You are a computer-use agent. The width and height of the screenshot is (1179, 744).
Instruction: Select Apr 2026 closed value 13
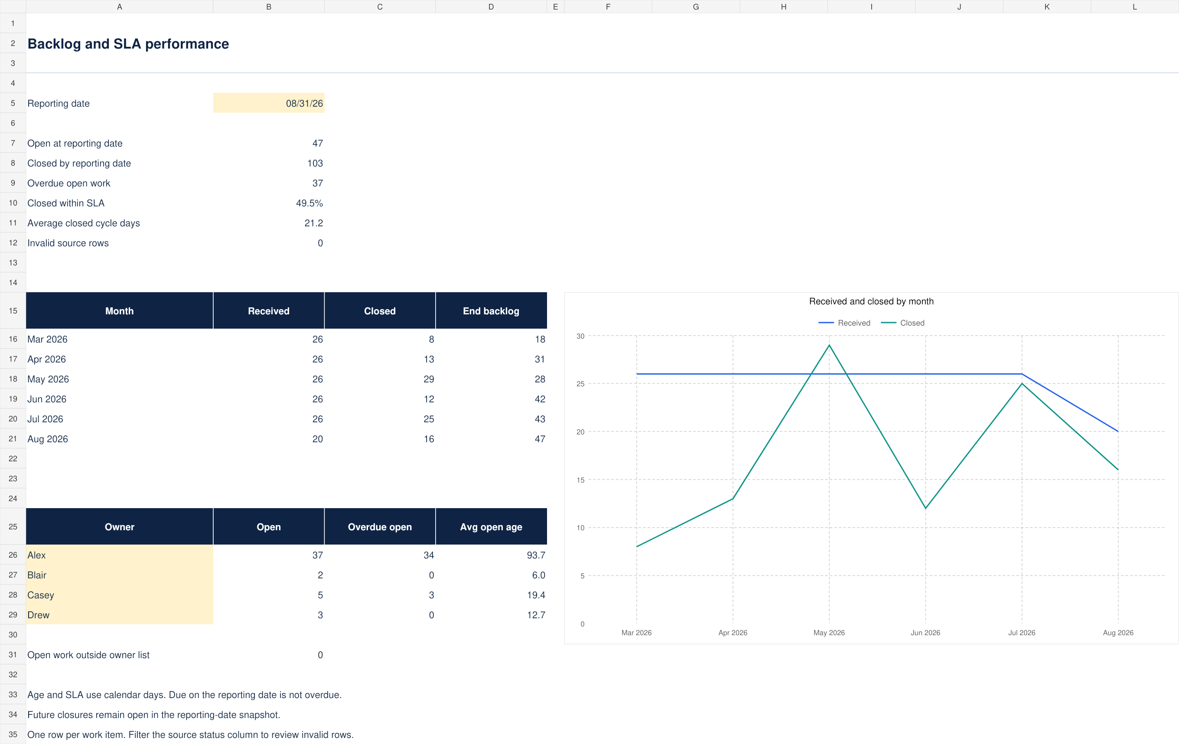pos(379,359)
